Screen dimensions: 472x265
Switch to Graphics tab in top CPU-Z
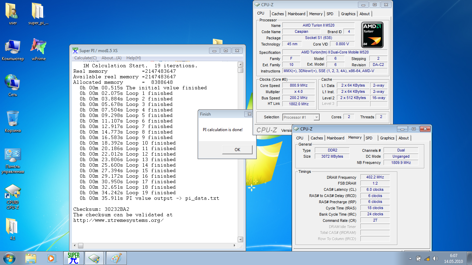pos(348,14)
